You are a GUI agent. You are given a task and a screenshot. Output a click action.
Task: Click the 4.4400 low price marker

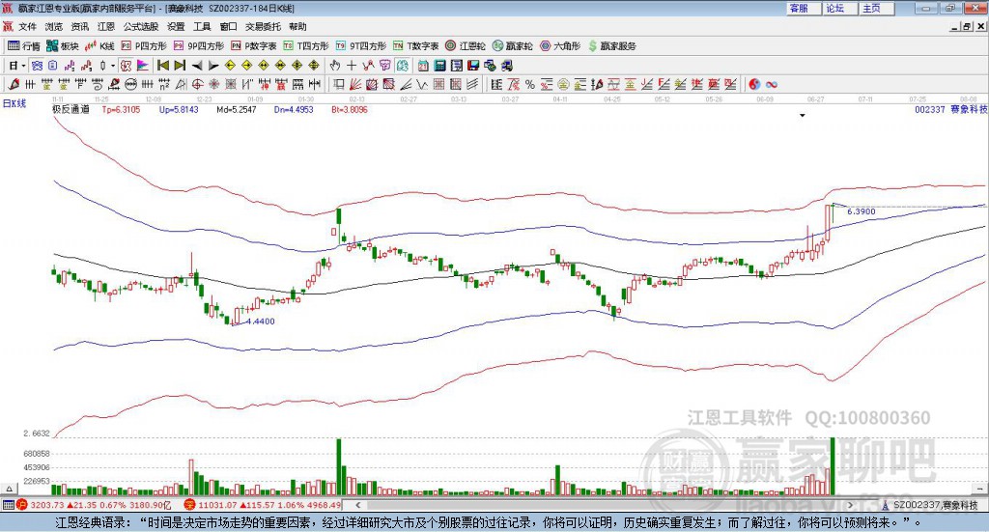(x=261, y=322)
